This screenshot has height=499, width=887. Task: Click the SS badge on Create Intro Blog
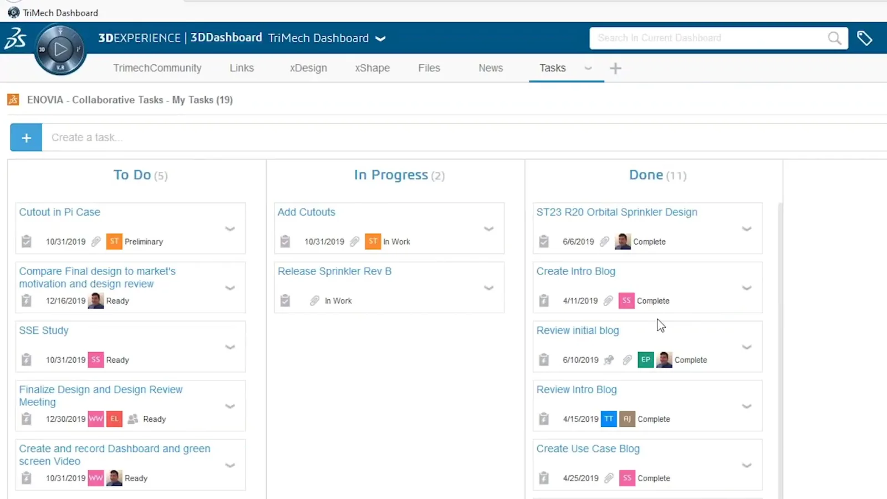[x=626, y=301]
